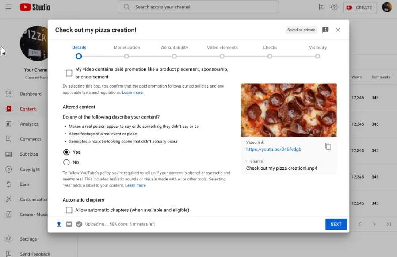Check the paid promotion checkbox

pos(69,73)
